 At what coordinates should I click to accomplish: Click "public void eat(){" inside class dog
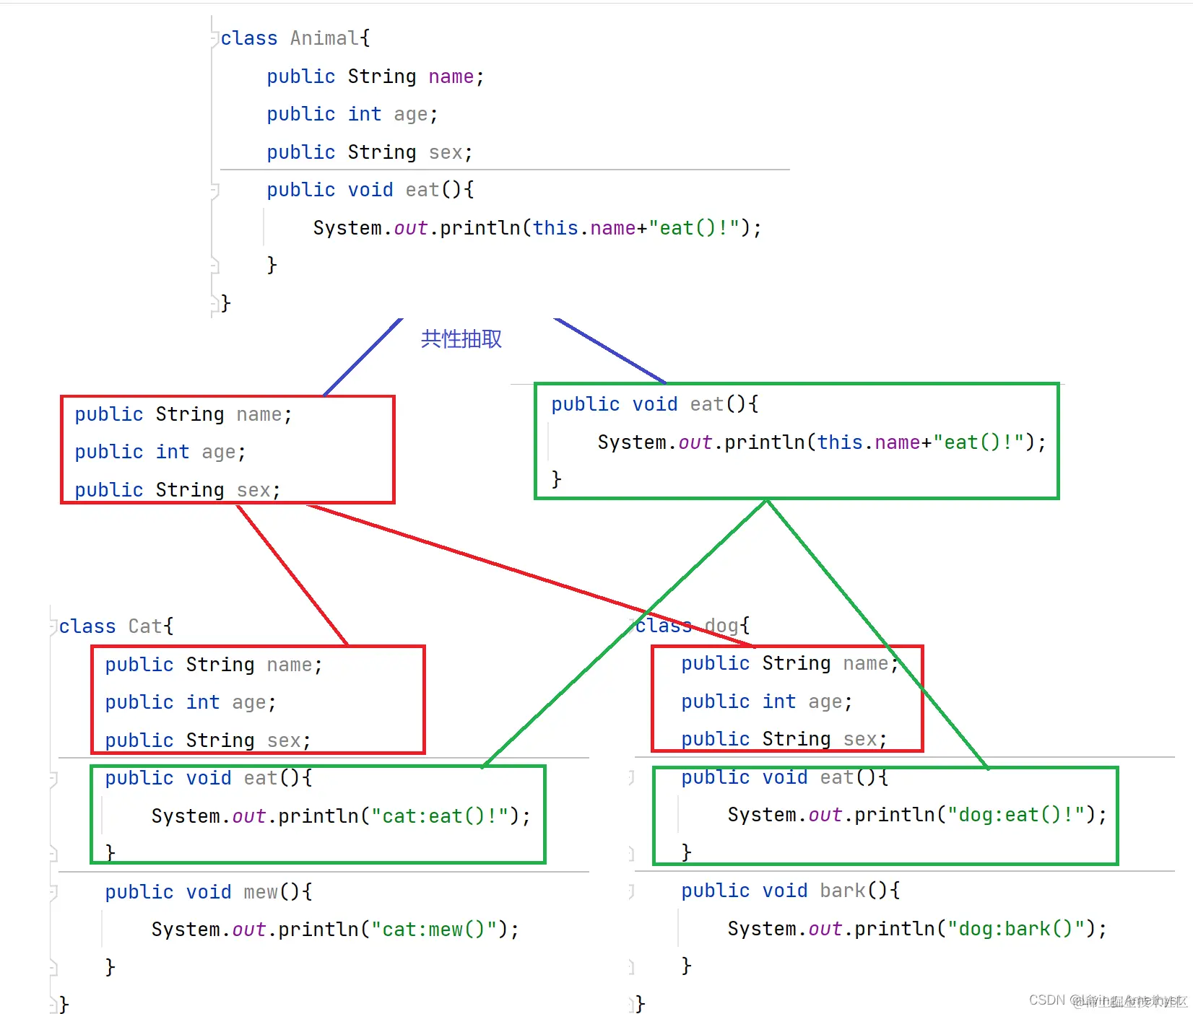[785, 777]
